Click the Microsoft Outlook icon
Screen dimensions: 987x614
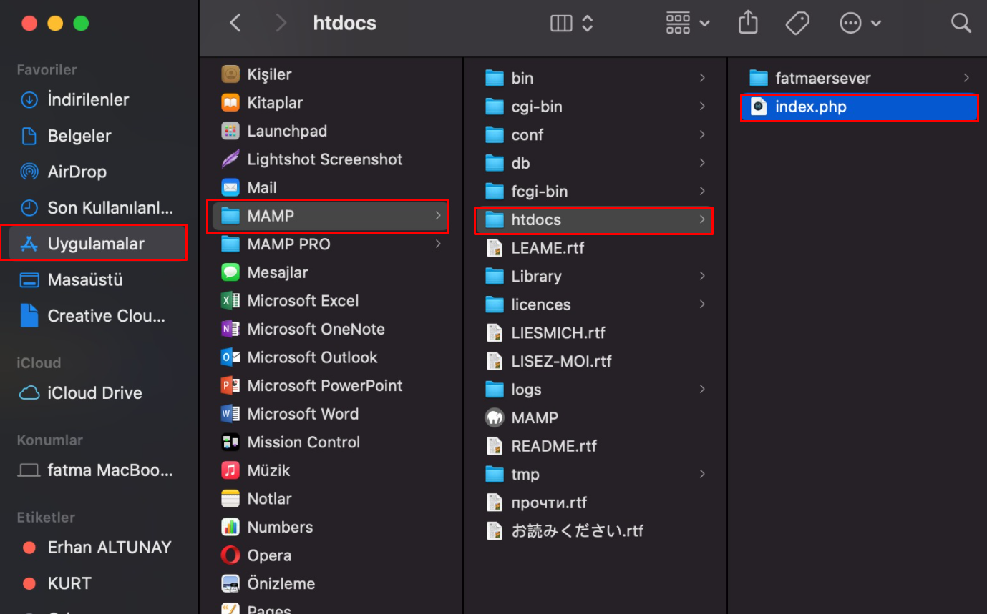230,357
